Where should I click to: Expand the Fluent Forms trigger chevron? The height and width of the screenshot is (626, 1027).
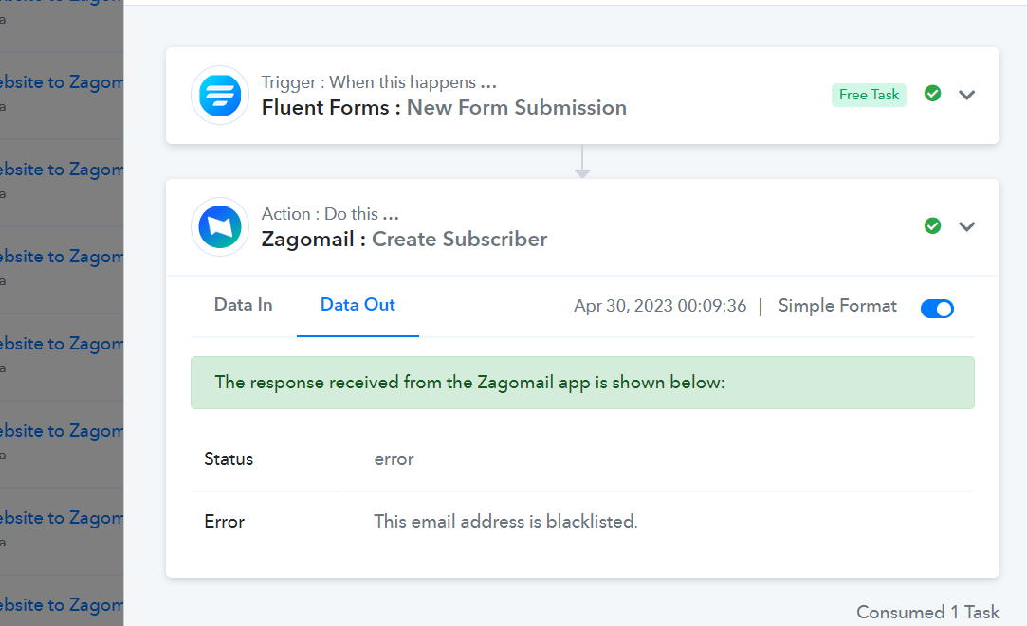[x=966, y=95]
